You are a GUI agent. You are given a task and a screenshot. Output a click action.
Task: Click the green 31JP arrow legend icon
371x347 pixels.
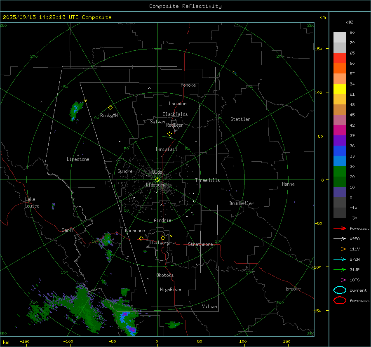[x=340, y=269]
